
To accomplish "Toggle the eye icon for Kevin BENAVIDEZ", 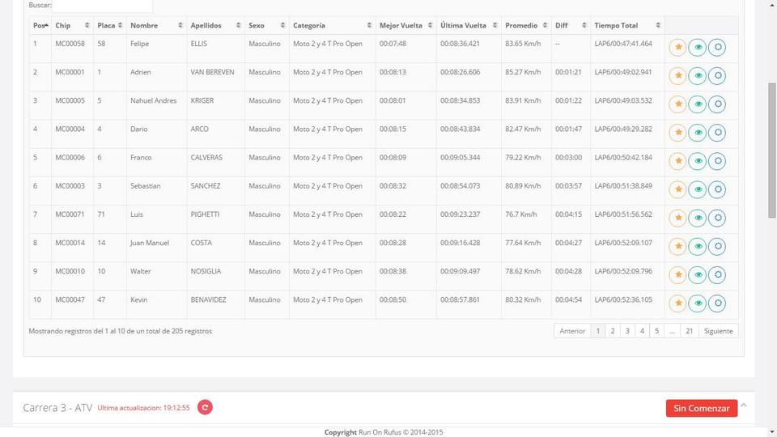I will tap(697, 303).
